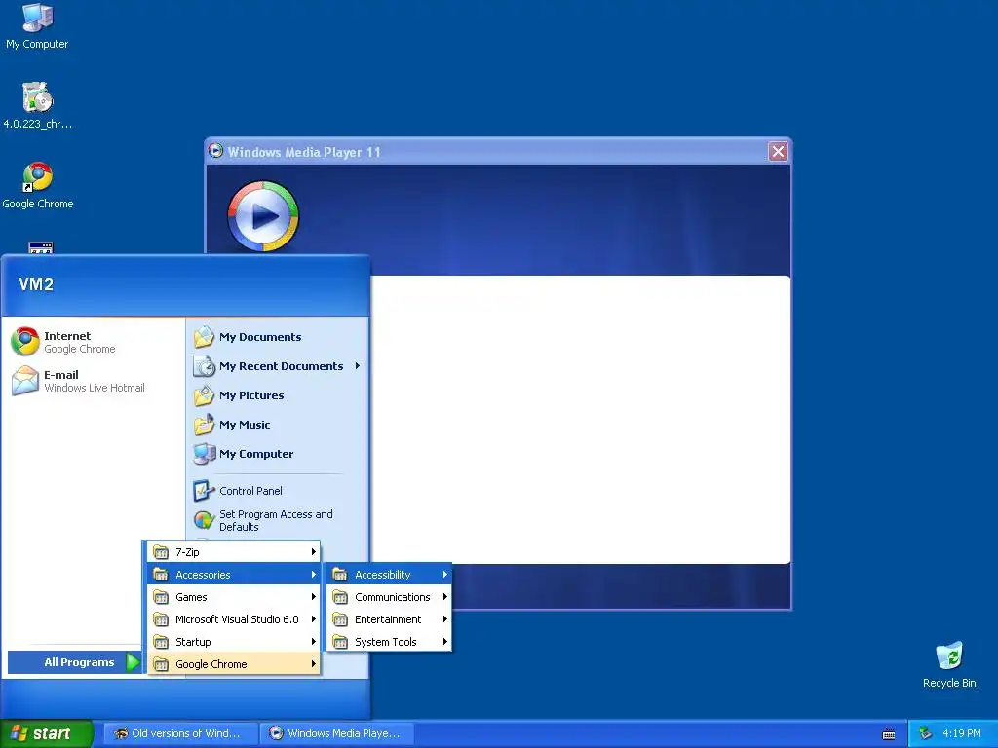Close the Windows Media Player 11 window

tap(778, 151)
